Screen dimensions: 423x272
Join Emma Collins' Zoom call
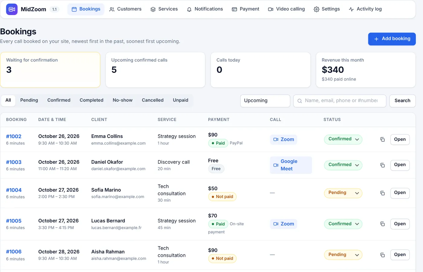coord(283,139)
